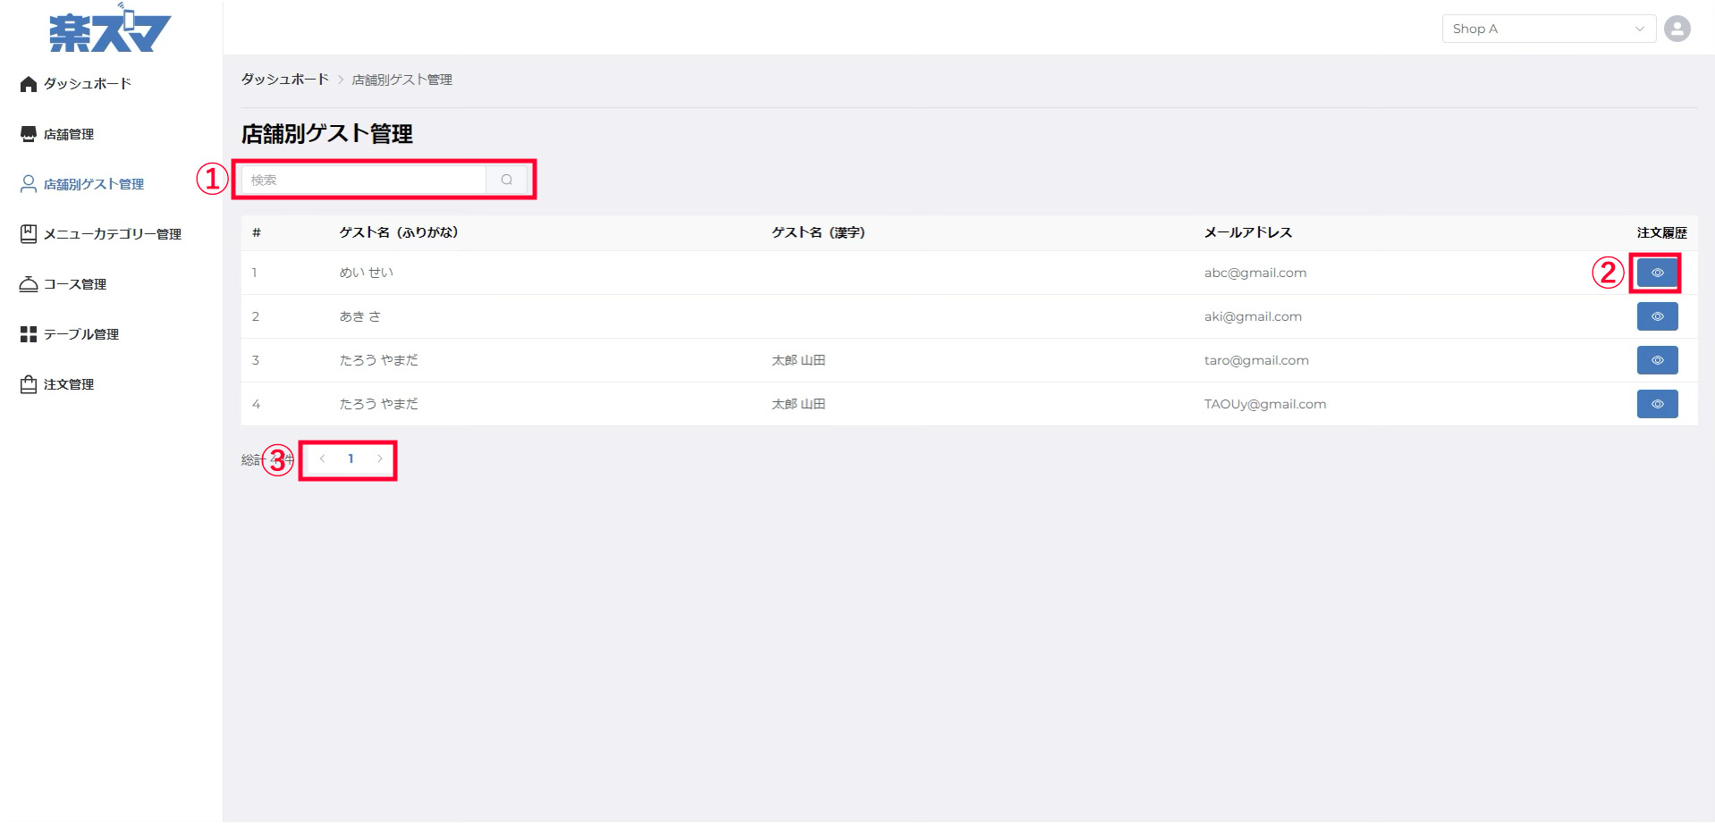
Task: View order history for abc@gmail.com guest
Action: point(1656,273)
